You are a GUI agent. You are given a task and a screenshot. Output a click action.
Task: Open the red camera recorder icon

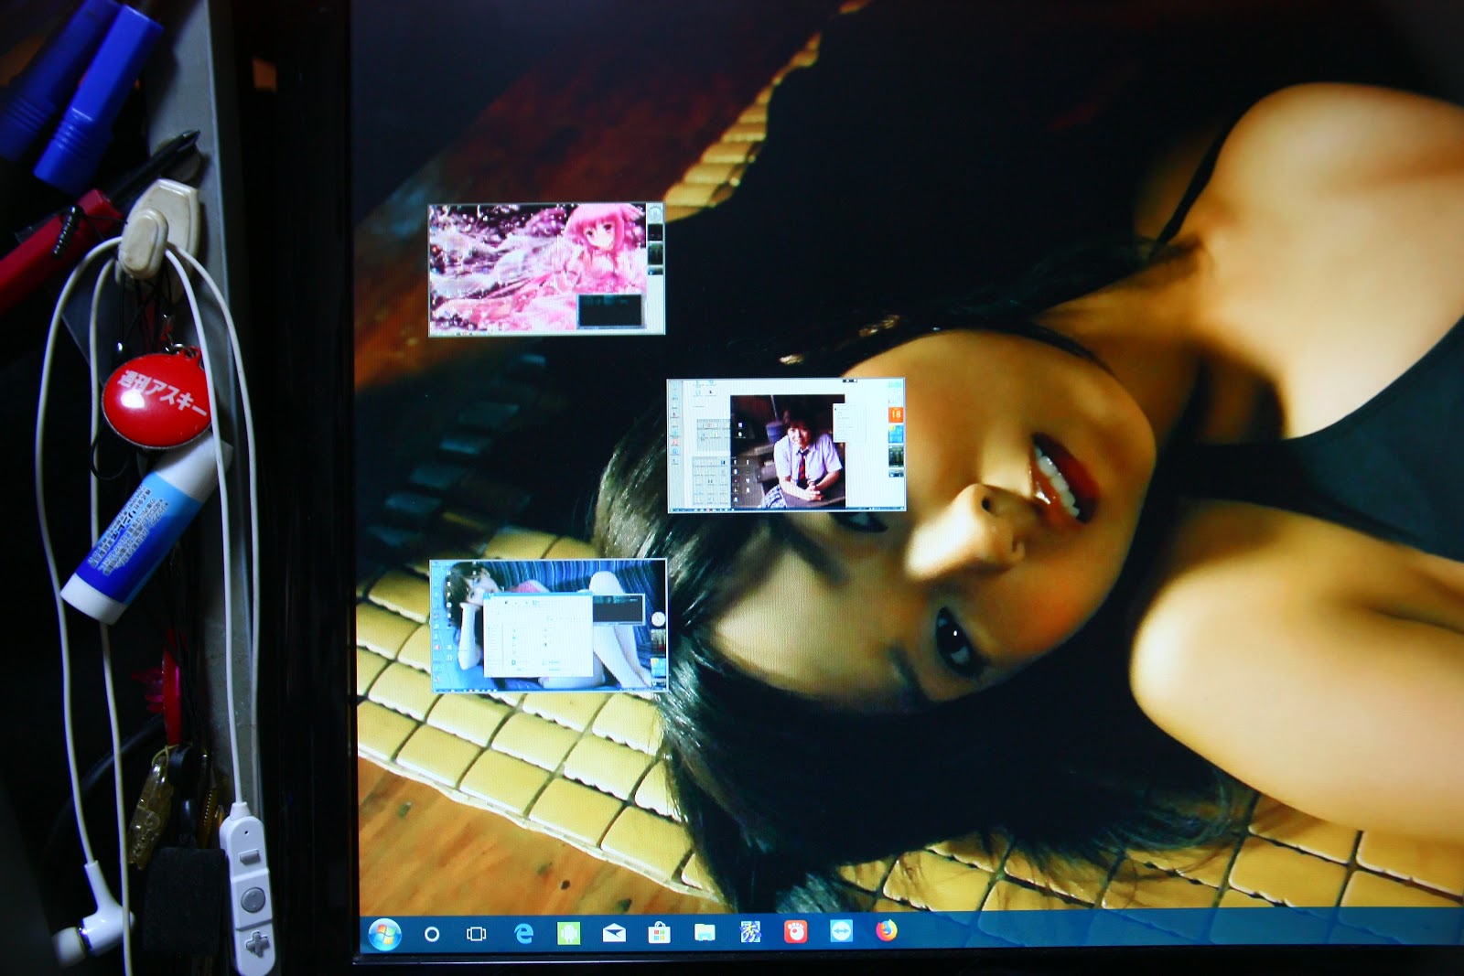[x=796, y=931]
